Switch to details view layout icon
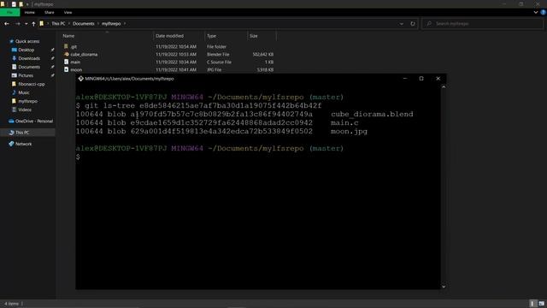Image resolution: width=547 pixels, height=308 pixels. (532, 304)
